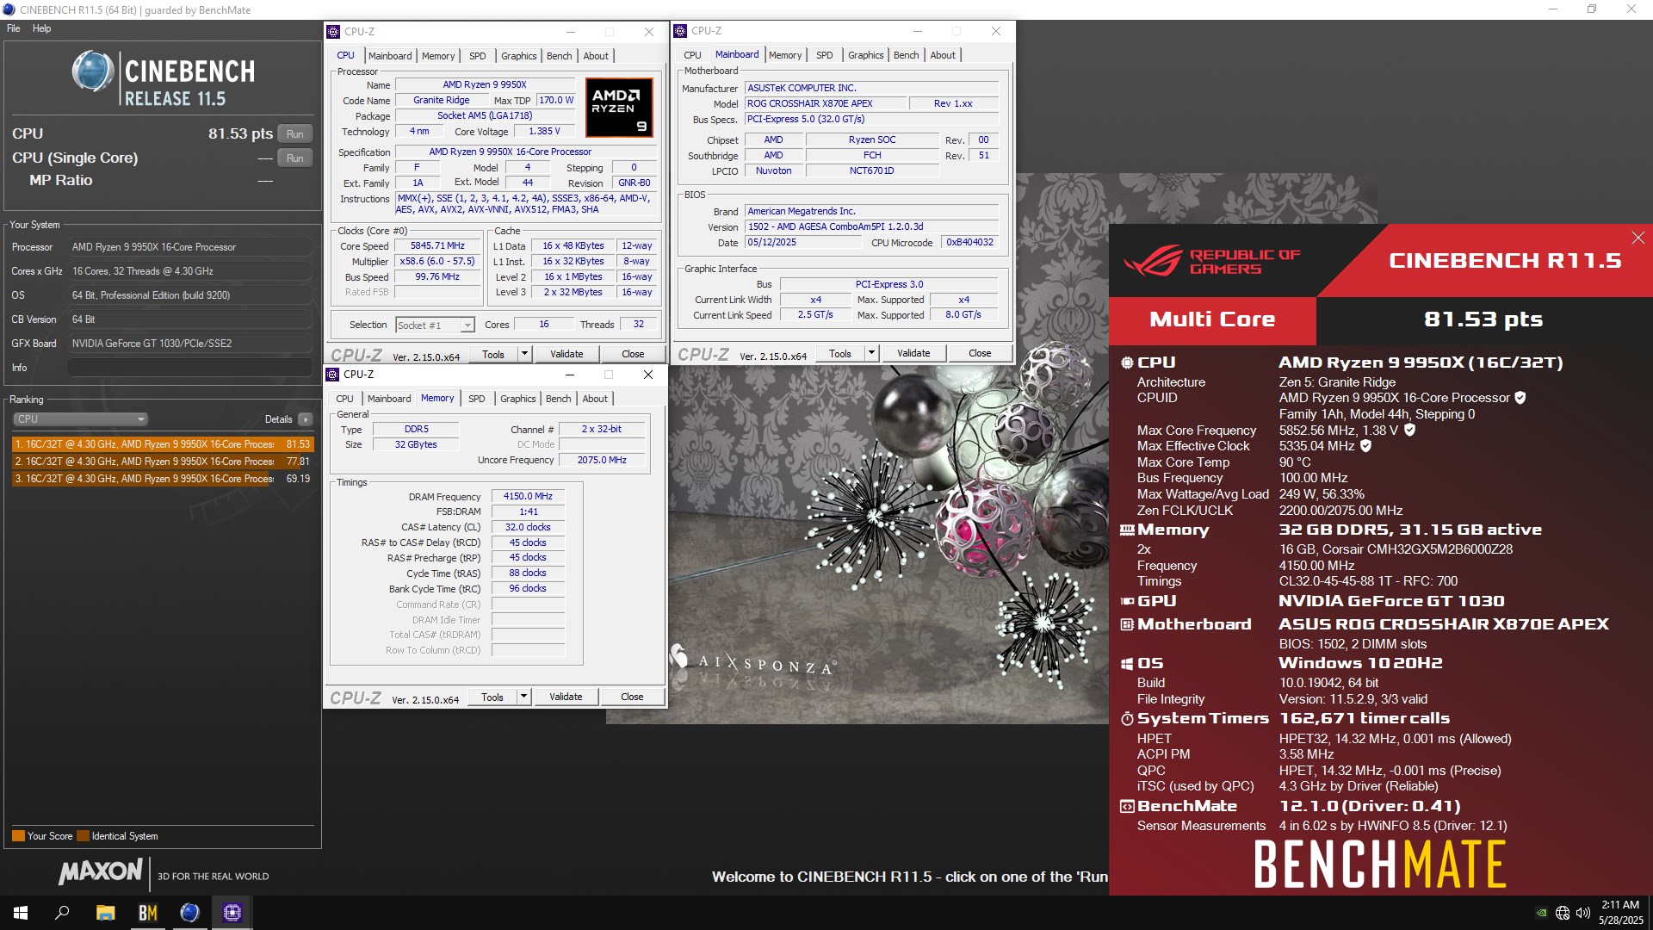Screen dimensions: 1653x930
Task: Click the Motherboard section icon in BenchMate
Action: click(x=1126, y=624)
